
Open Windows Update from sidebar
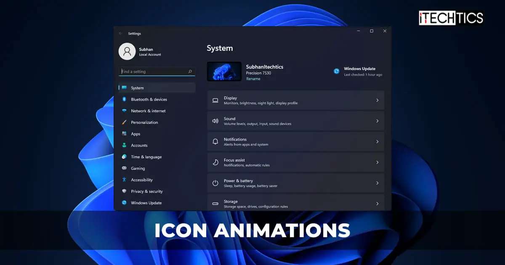click(157, 203)
